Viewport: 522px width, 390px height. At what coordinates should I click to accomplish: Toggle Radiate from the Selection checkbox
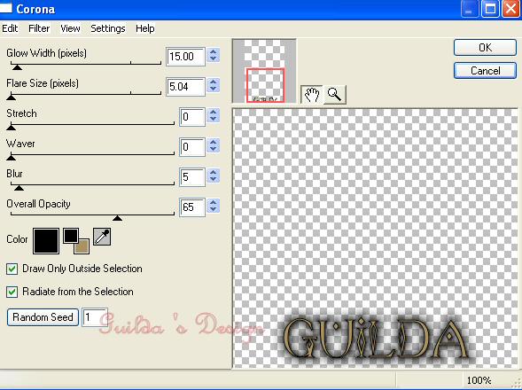12,292
